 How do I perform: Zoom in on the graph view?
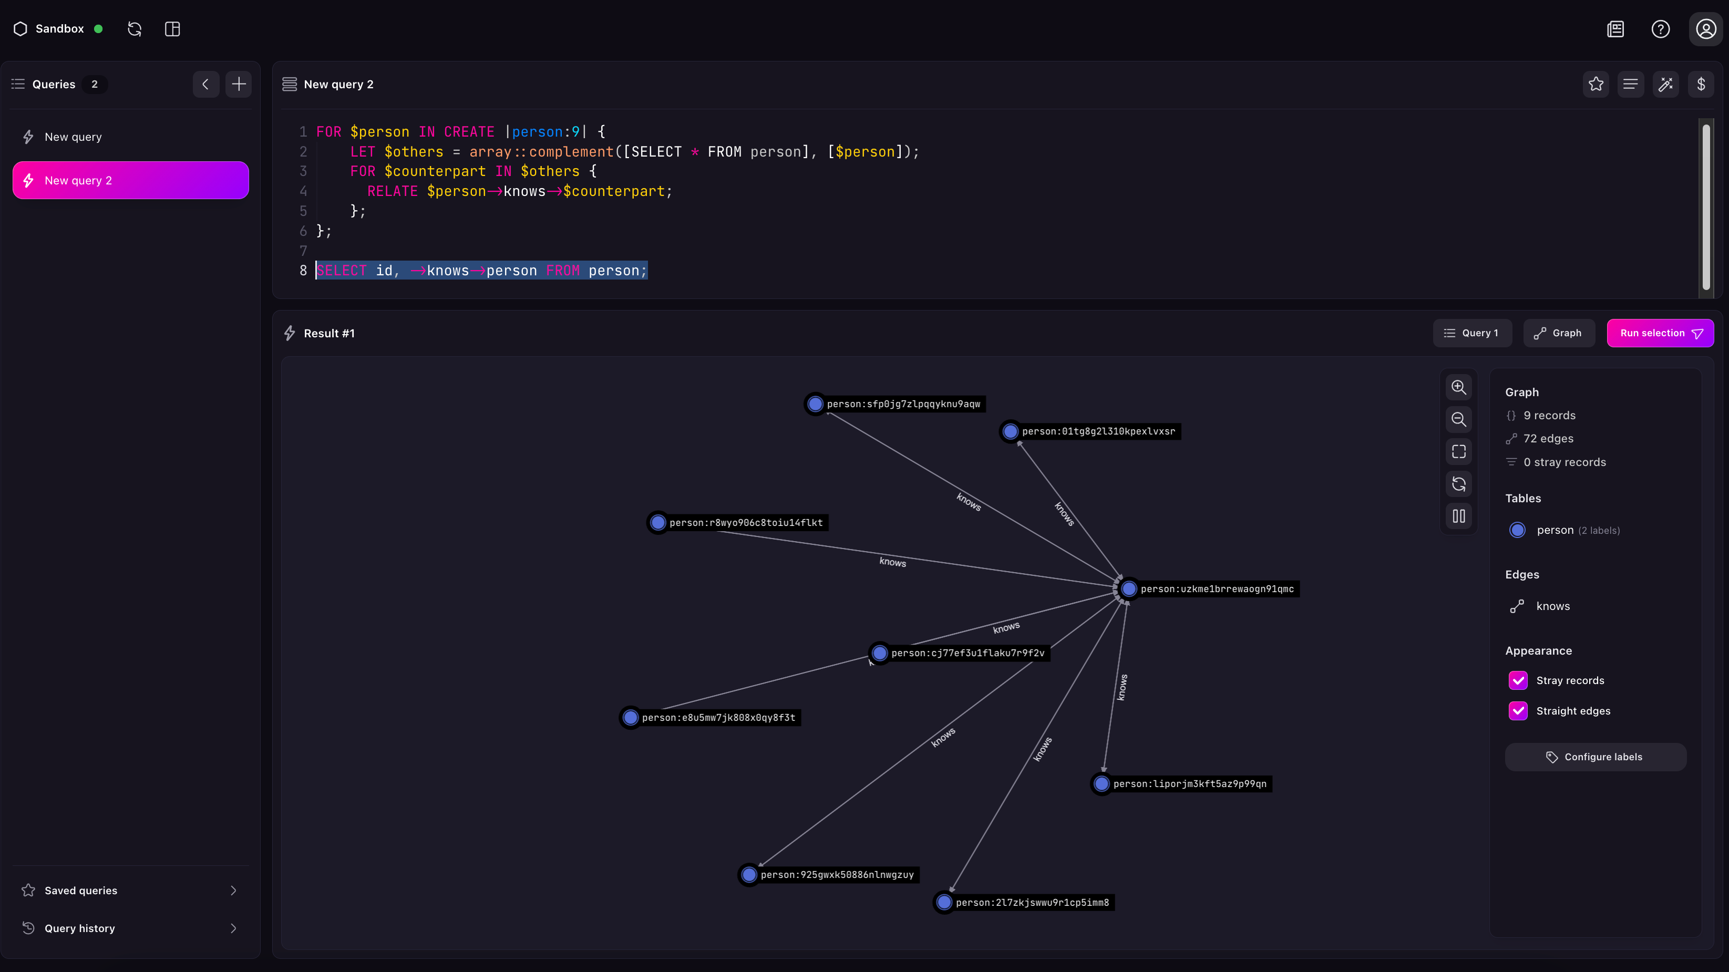click(x=1458, y=387)
